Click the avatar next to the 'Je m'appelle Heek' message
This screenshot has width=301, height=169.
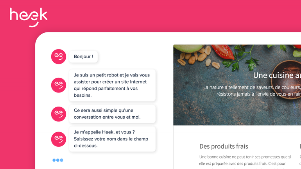[x=59, y=139]
